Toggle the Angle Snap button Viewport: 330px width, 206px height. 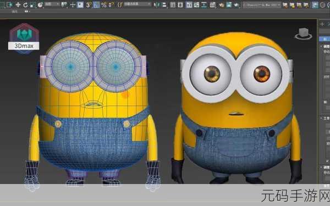pos(96,5)
